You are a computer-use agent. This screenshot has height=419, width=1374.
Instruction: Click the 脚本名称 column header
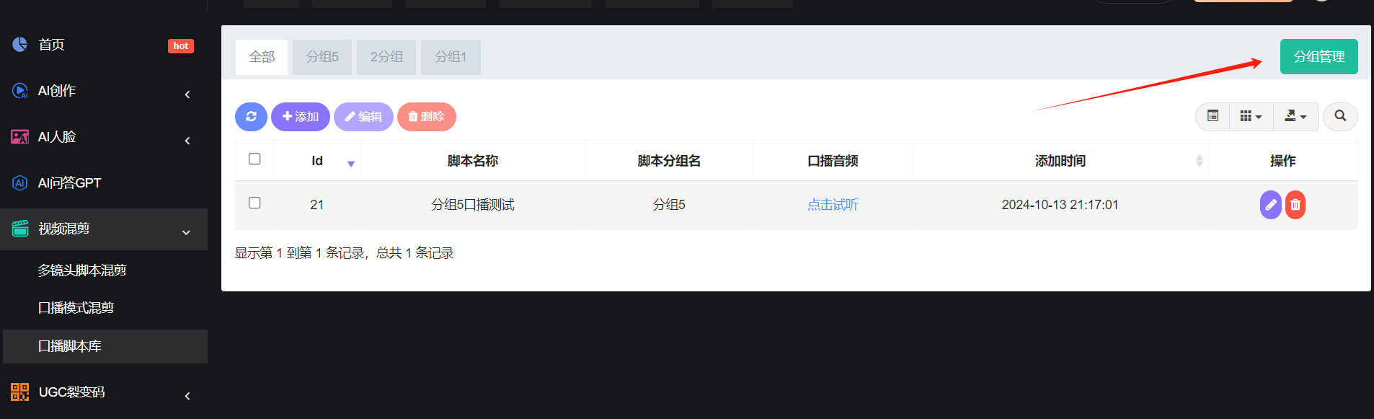(x=473, y=161)
